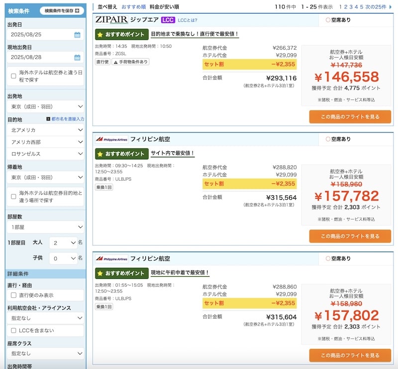Enable LCCを含まない checkbox
Image resolution: width=398 pixels, height=369 pixels.
tap(14, 330)
